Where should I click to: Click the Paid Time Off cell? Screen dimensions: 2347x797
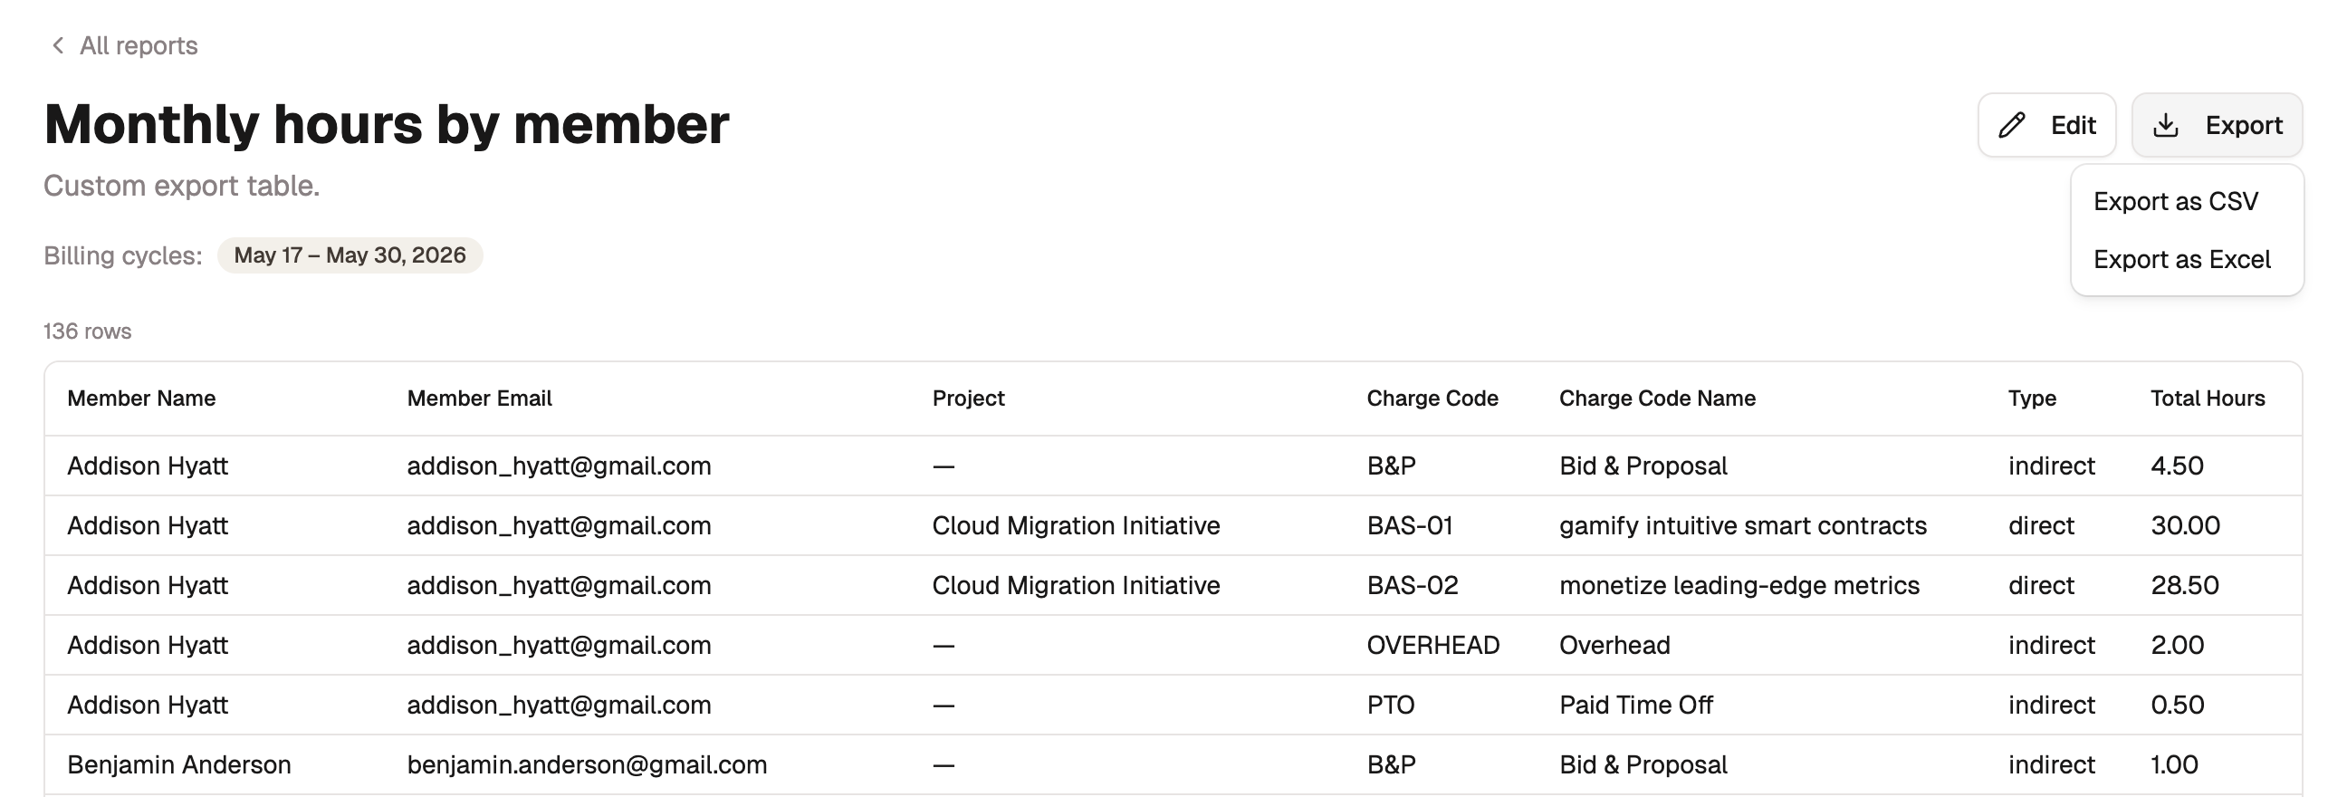[1635, 705]
